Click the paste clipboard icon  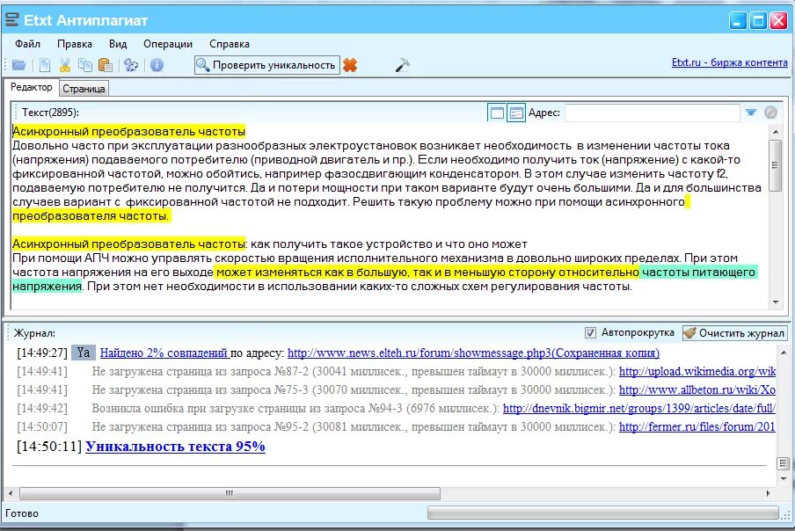pyautogui.click(x=106, y=65)
